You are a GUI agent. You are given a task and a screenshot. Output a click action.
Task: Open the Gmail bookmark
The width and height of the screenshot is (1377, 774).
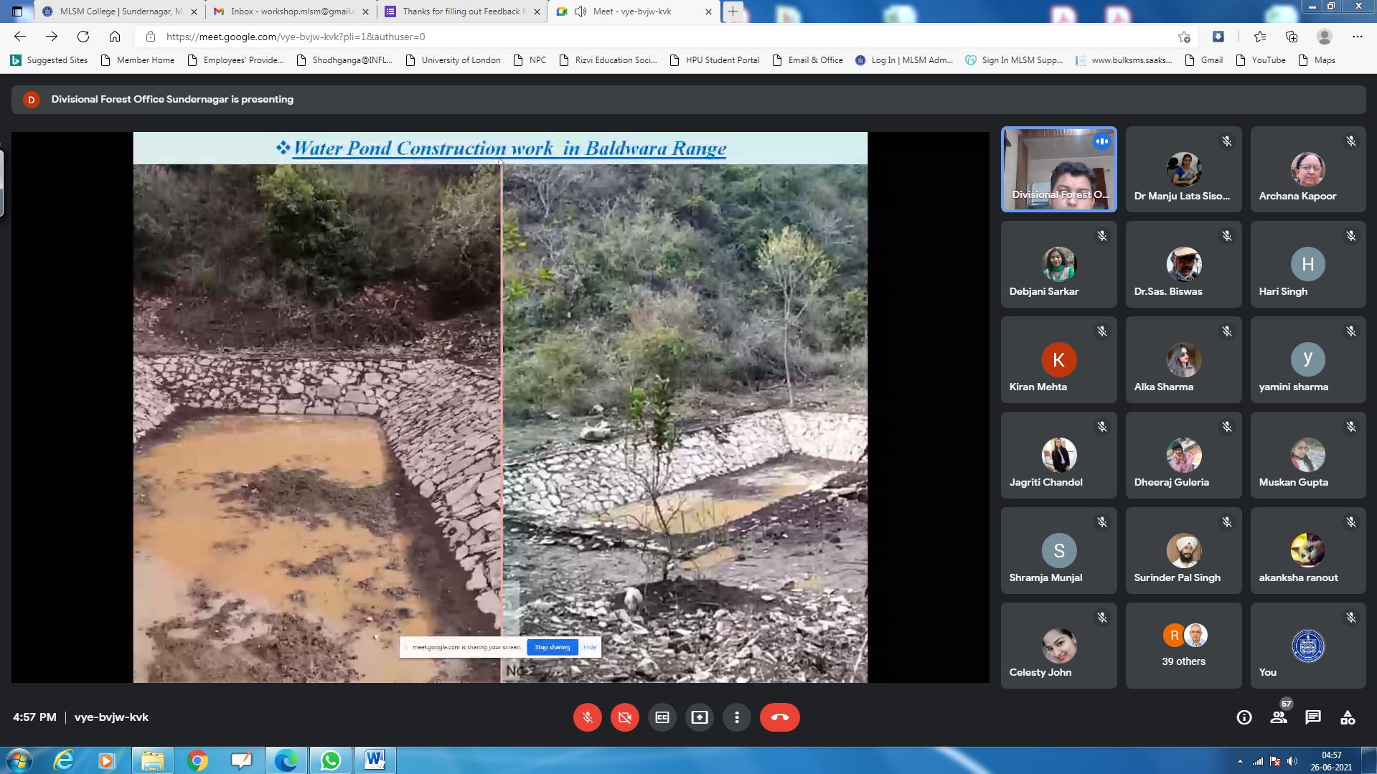1204,60
